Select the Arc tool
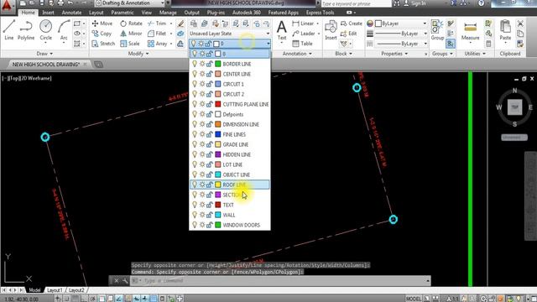The width and height of the screenshot is (537, 302). (64, 30)
